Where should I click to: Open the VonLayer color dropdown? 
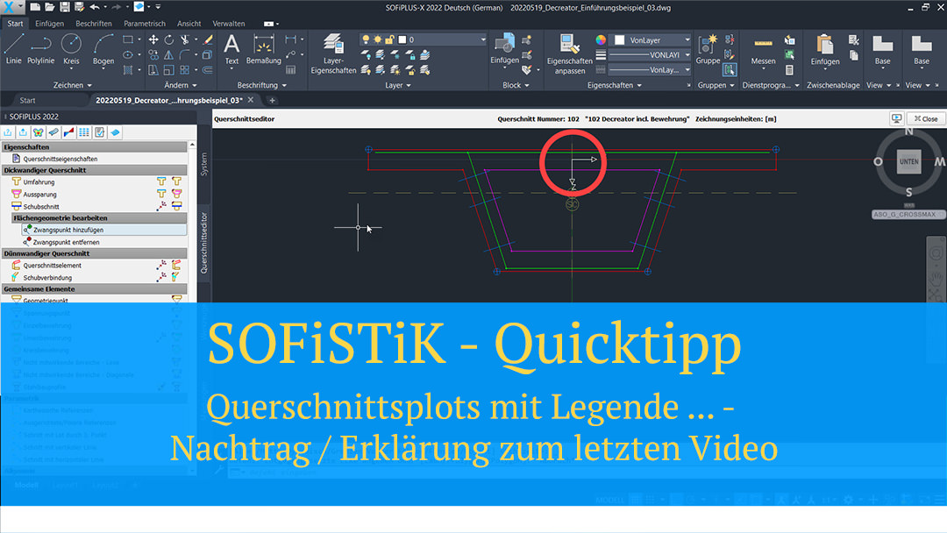coord(688,39)
